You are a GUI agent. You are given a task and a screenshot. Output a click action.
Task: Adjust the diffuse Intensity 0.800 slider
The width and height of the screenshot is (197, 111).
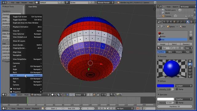[x=166, y=89]
